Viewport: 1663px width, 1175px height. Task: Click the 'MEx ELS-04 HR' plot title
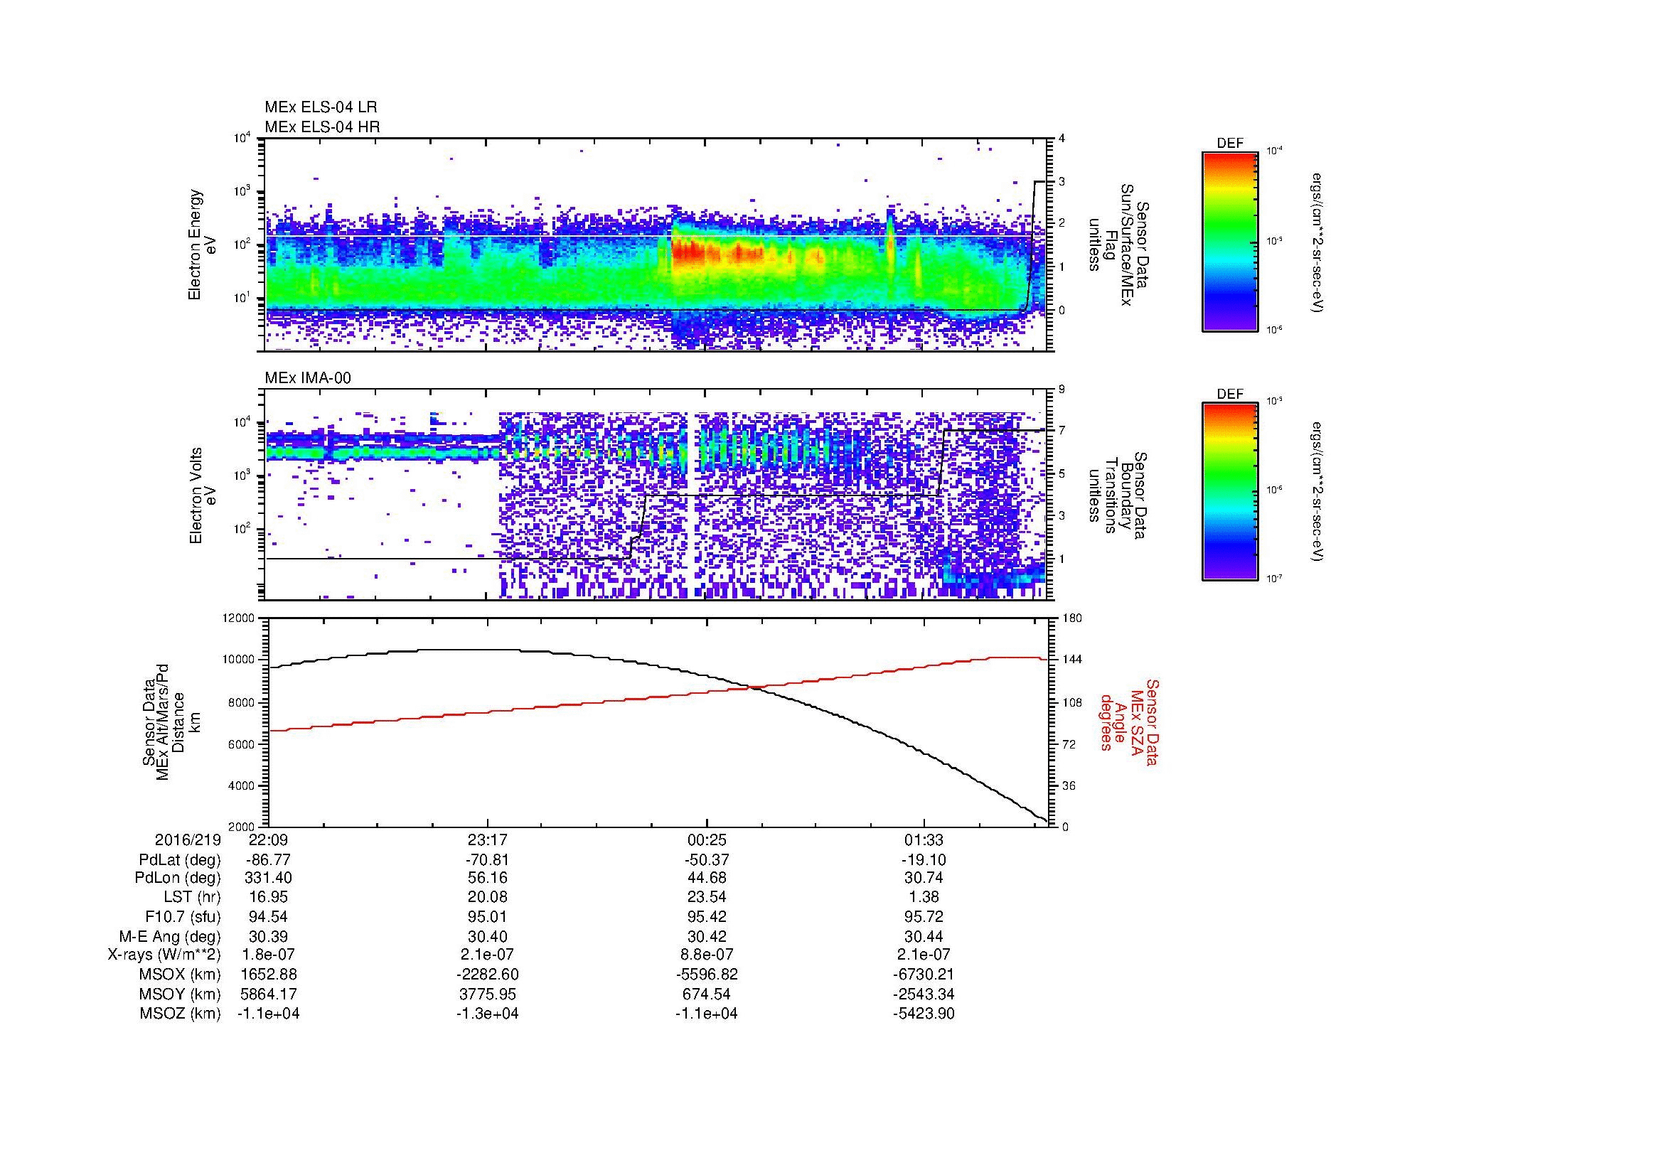[322, 127]
